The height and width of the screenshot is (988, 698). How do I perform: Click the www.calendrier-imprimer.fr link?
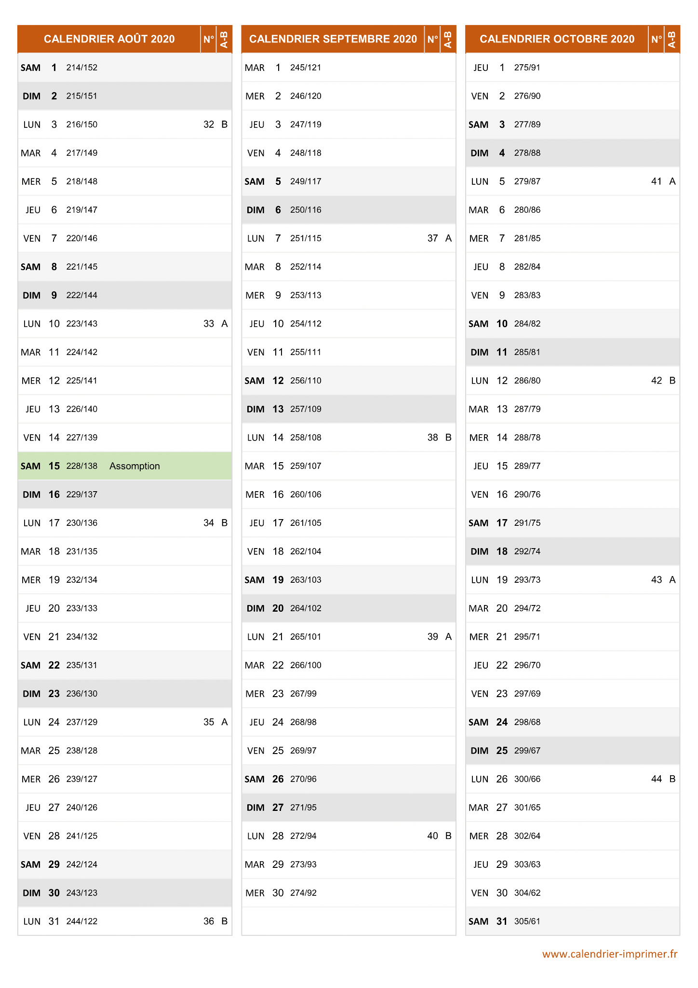pos(610,954)
